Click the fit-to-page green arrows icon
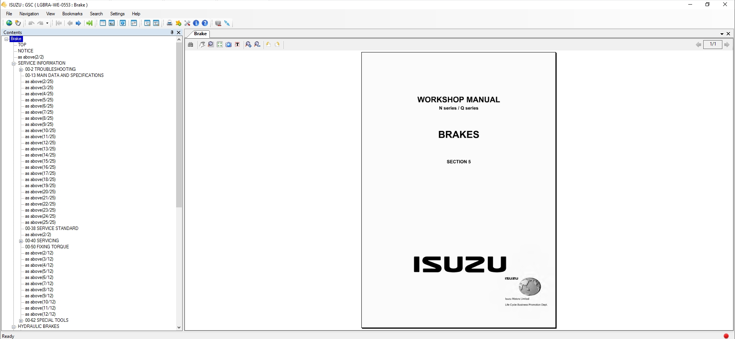 point(220,45)
